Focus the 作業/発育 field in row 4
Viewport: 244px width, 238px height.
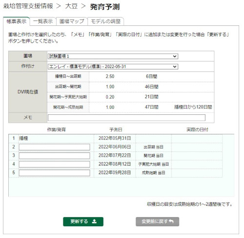(x=55, y=164)
